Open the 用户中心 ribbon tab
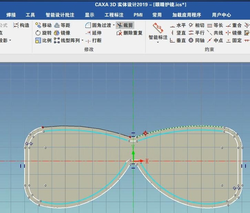Screen dimensions: 250x213 (221, 15)
